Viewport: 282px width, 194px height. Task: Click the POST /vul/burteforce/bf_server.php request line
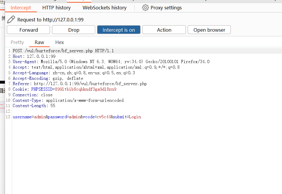click(x=63, y=51)
